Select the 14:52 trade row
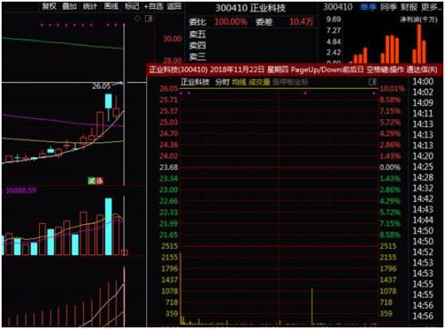This screenshot has height=329, width=445. tap(423, 253)
